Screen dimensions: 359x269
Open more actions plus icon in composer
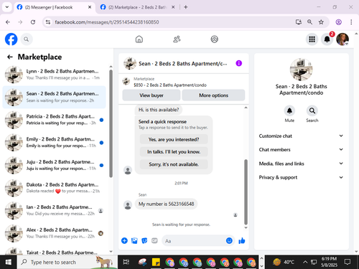click(x=124, y=240)
